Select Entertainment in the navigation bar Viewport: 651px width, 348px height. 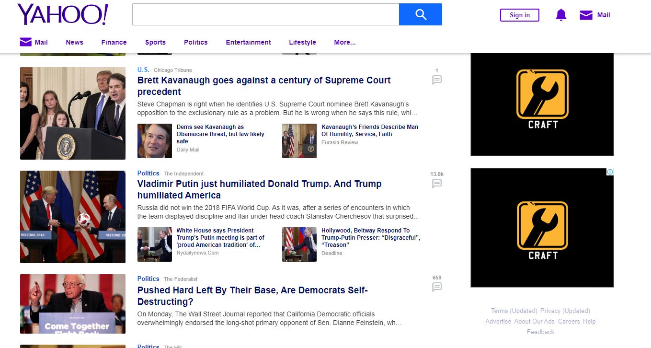[248, 42]
